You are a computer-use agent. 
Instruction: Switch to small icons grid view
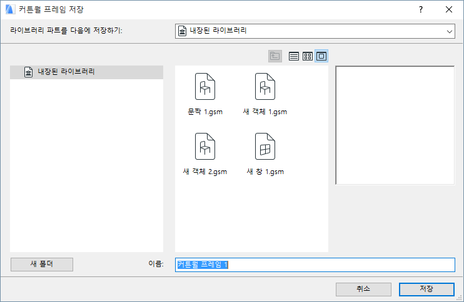coord(308,56)
